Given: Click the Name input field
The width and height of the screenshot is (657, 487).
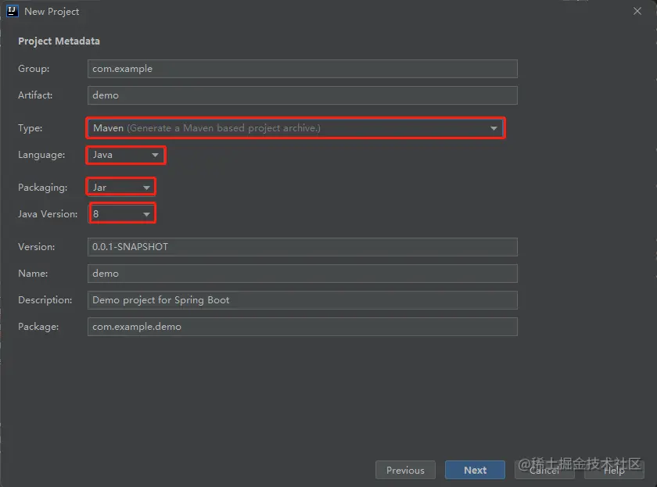Looking at the screenshot, I should 302,274.
